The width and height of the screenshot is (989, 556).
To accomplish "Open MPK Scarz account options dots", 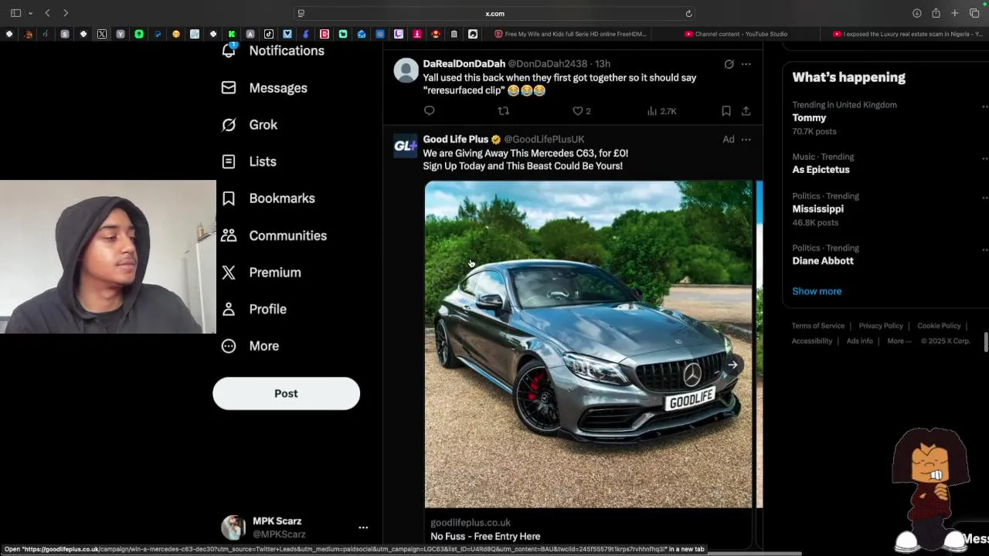I will point(363,527).
